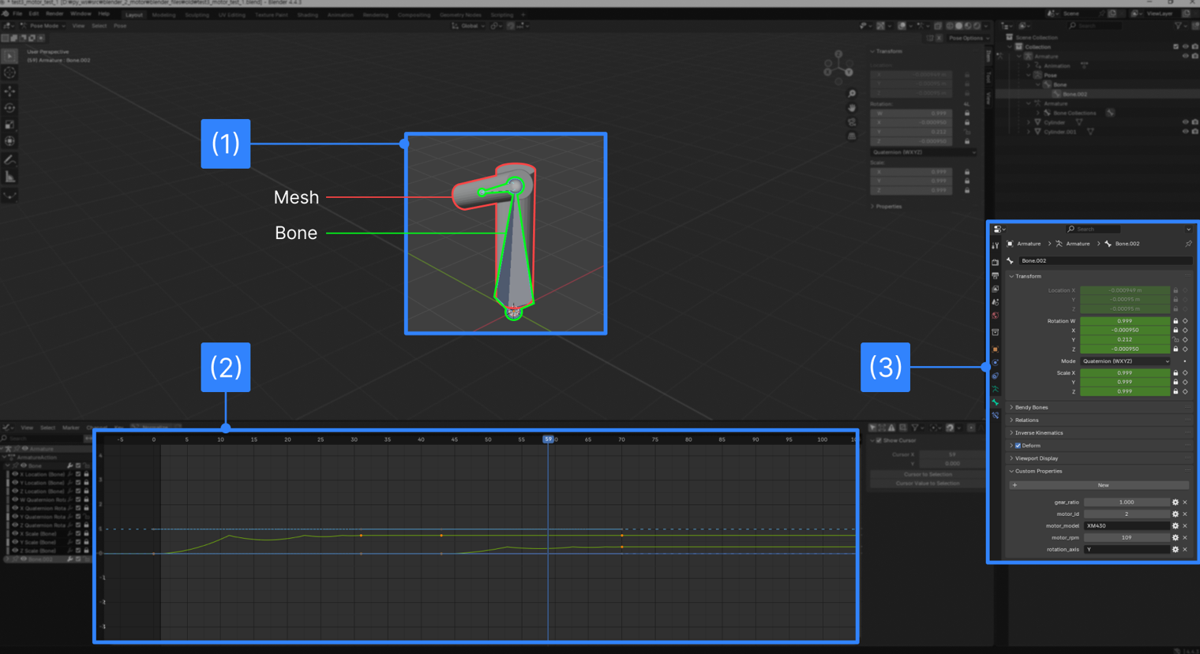
Task: Toggle the lock on Rotation Y
Action: (1176, 340)
